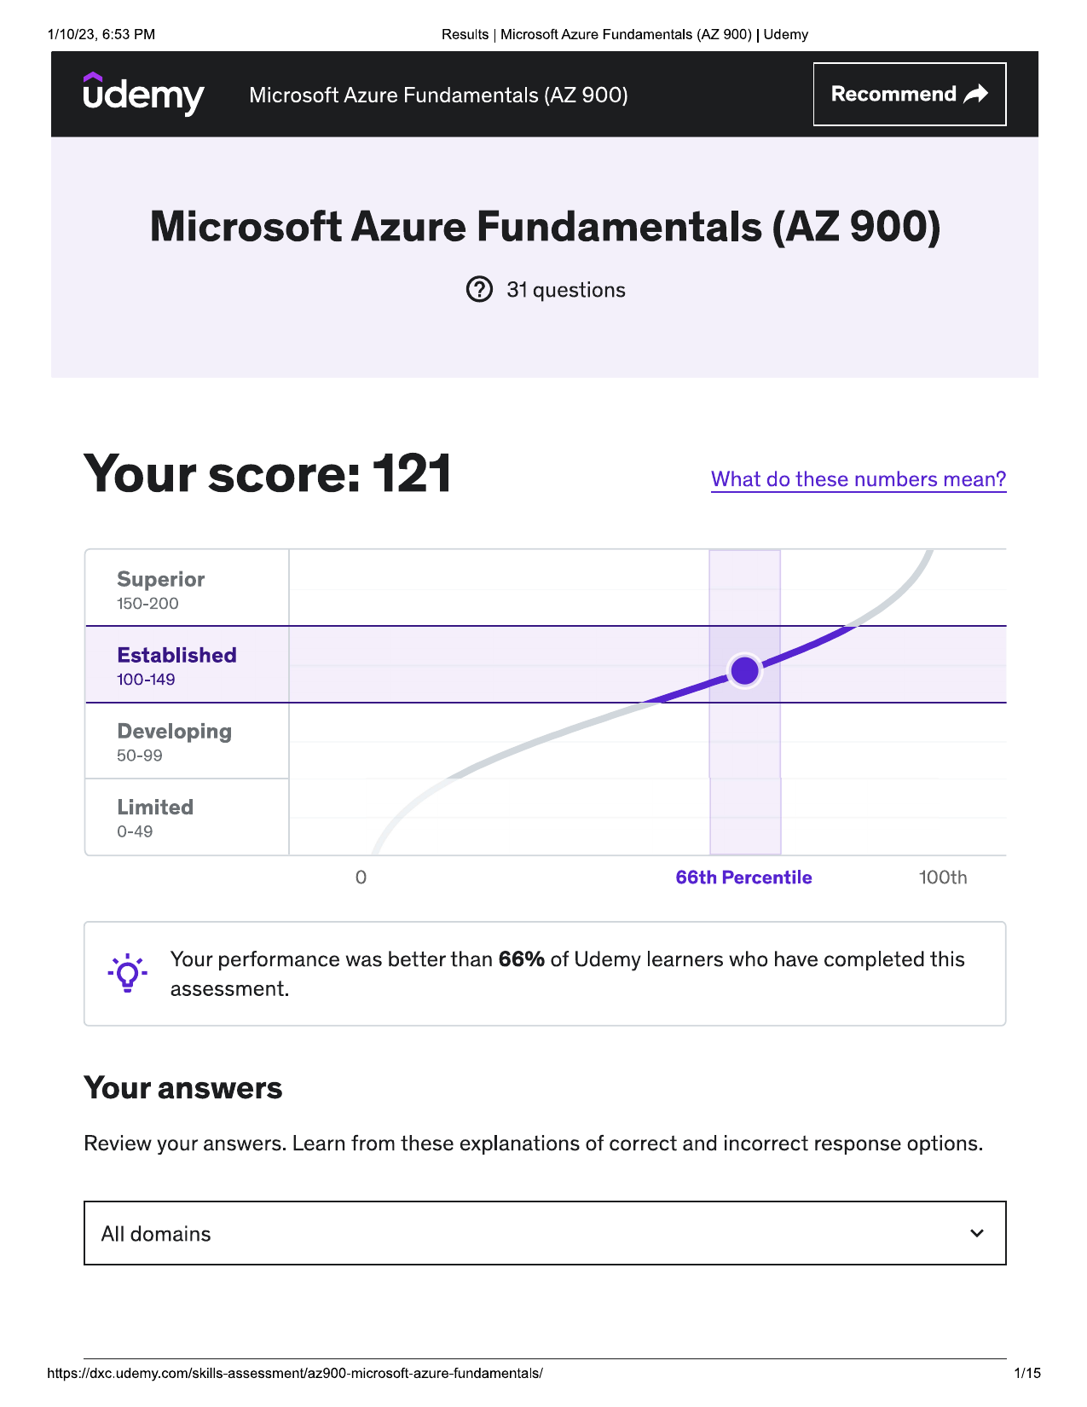Select the Limited 0-49 level row
Screen dimensions: 1087x1407
point(187,817)
